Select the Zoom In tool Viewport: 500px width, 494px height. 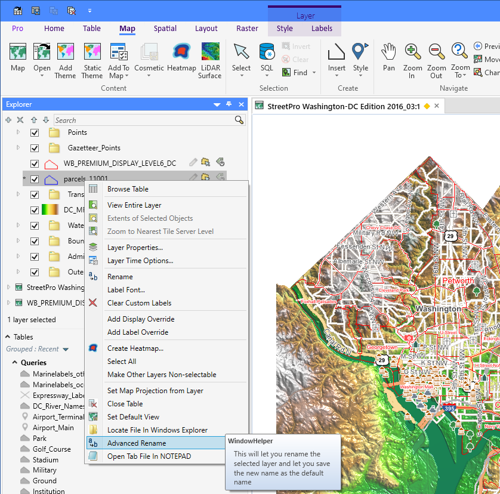[412, 57]
